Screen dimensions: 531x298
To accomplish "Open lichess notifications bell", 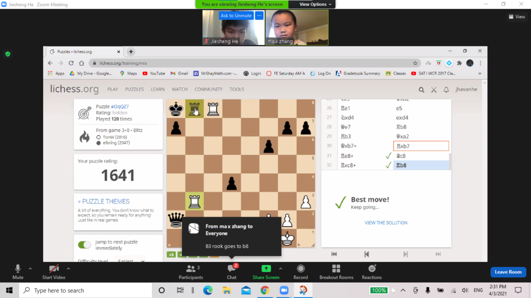I will pos(446,90).
